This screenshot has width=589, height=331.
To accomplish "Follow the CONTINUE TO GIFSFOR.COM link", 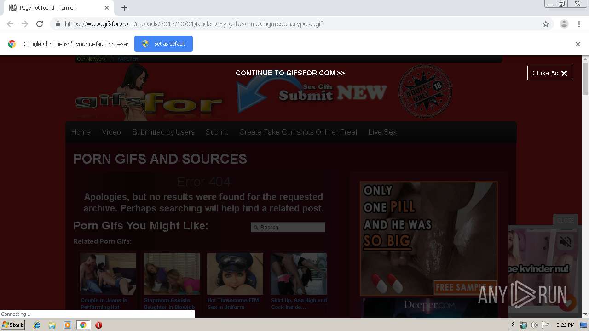I will [x=290, y=73].
